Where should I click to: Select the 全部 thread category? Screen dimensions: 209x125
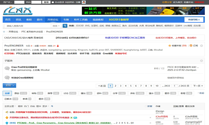7,93
